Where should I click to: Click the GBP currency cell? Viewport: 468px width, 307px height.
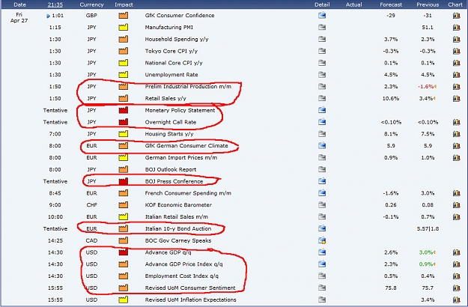[91, 15]
